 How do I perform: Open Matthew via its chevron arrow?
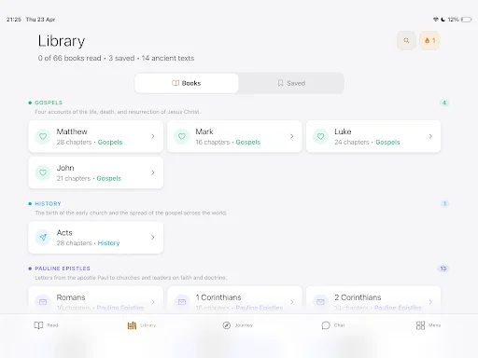coord(153,136)
